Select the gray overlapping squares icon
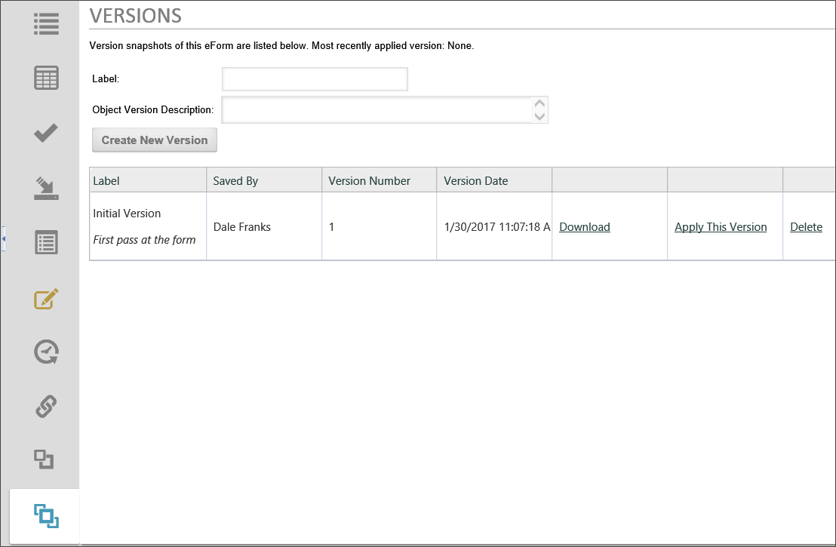This screenshot has height=547, width=836. coord(45,459)
